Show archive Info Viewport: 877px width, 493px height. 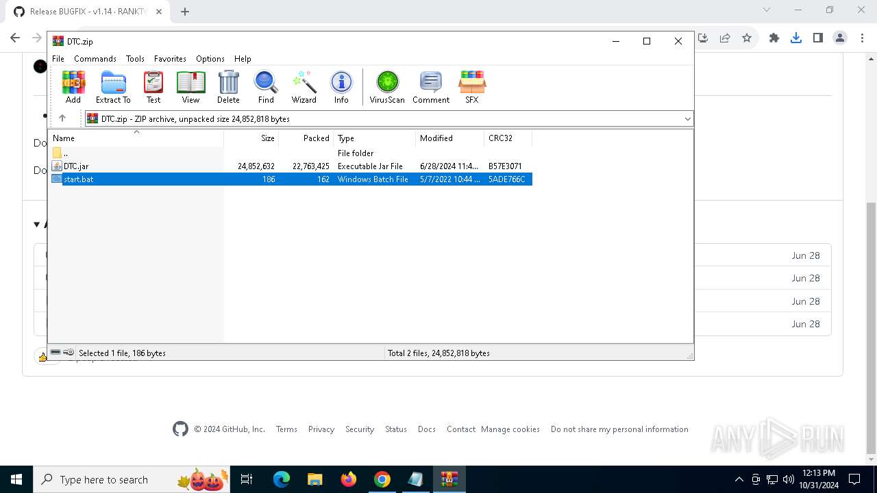point(341,87)
